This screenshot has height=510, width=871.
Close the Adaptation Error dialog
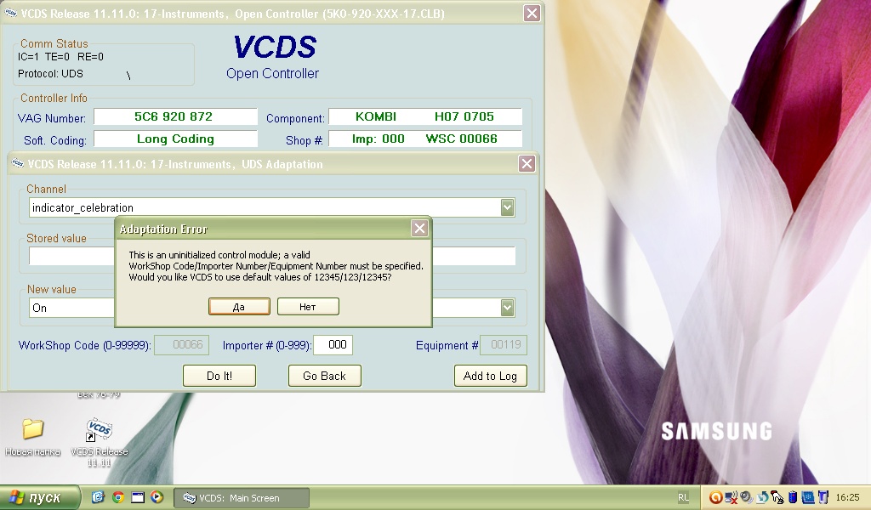point(419,229)
